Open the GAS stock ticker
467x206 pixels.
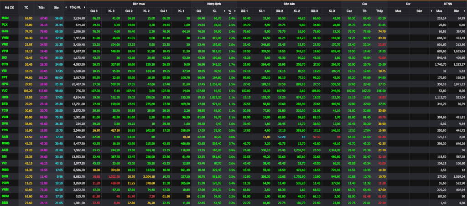click(5, 31)
